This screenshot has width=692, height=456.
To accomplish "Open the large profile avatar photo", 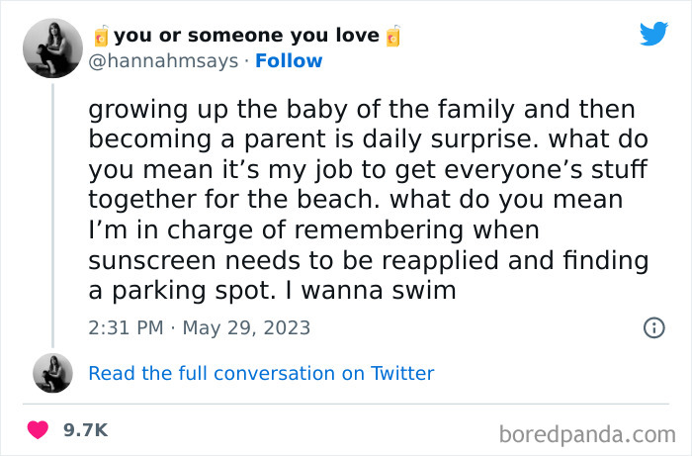I will (50, 48).
